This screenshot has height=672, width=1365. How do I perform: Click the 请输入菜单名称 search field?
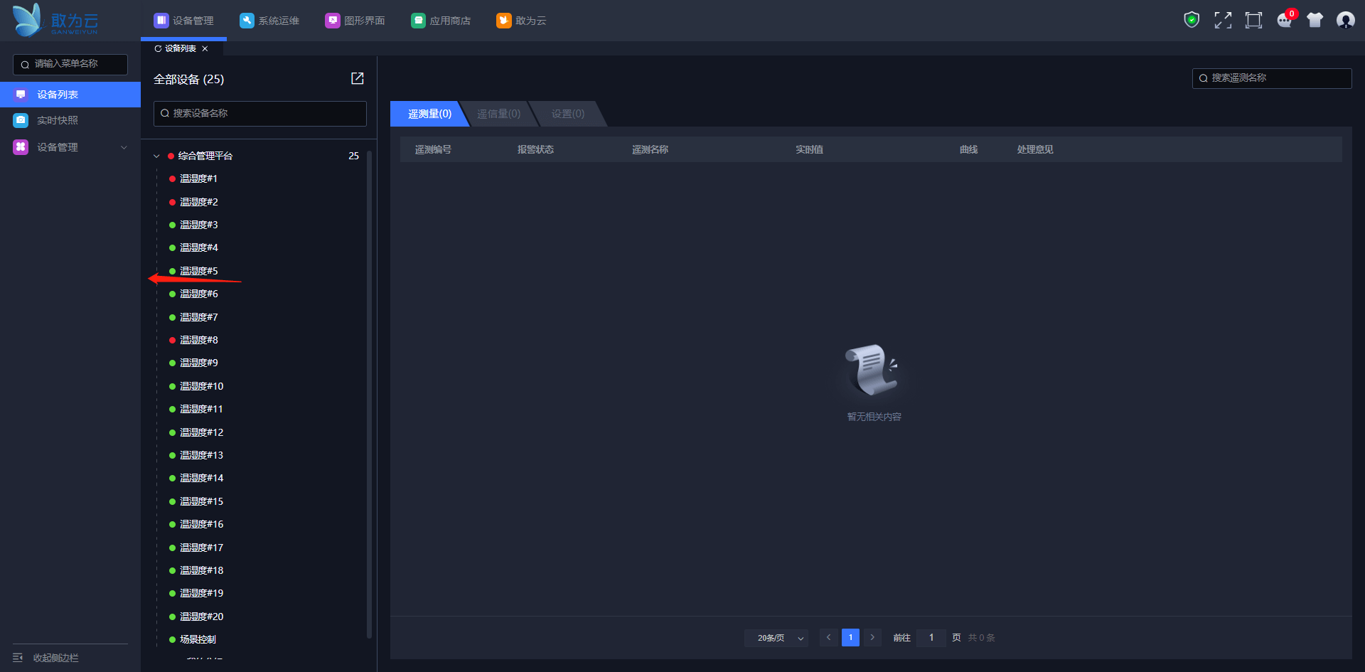(70, 64)
